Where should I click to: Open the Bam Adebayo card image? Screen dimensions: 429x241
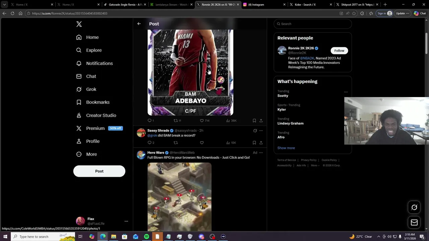(x=190, y=72)
